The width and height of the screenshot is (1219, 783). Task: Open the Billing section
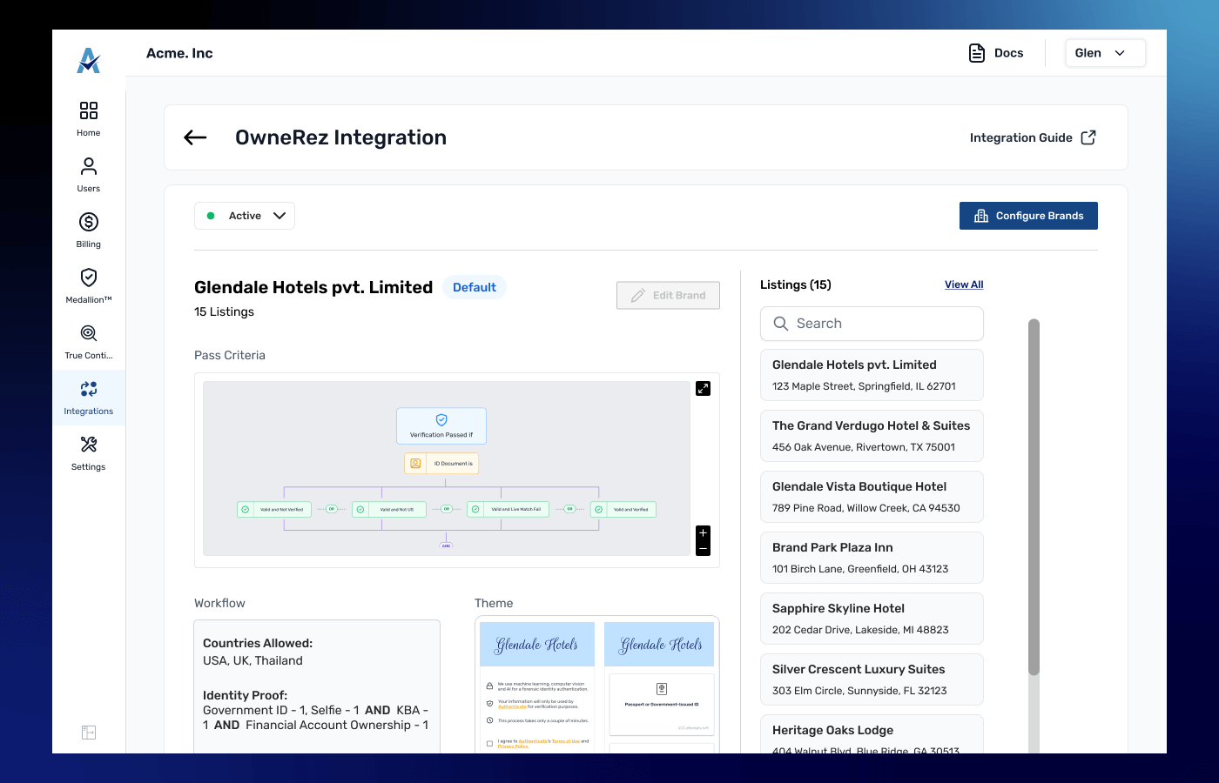89,231
